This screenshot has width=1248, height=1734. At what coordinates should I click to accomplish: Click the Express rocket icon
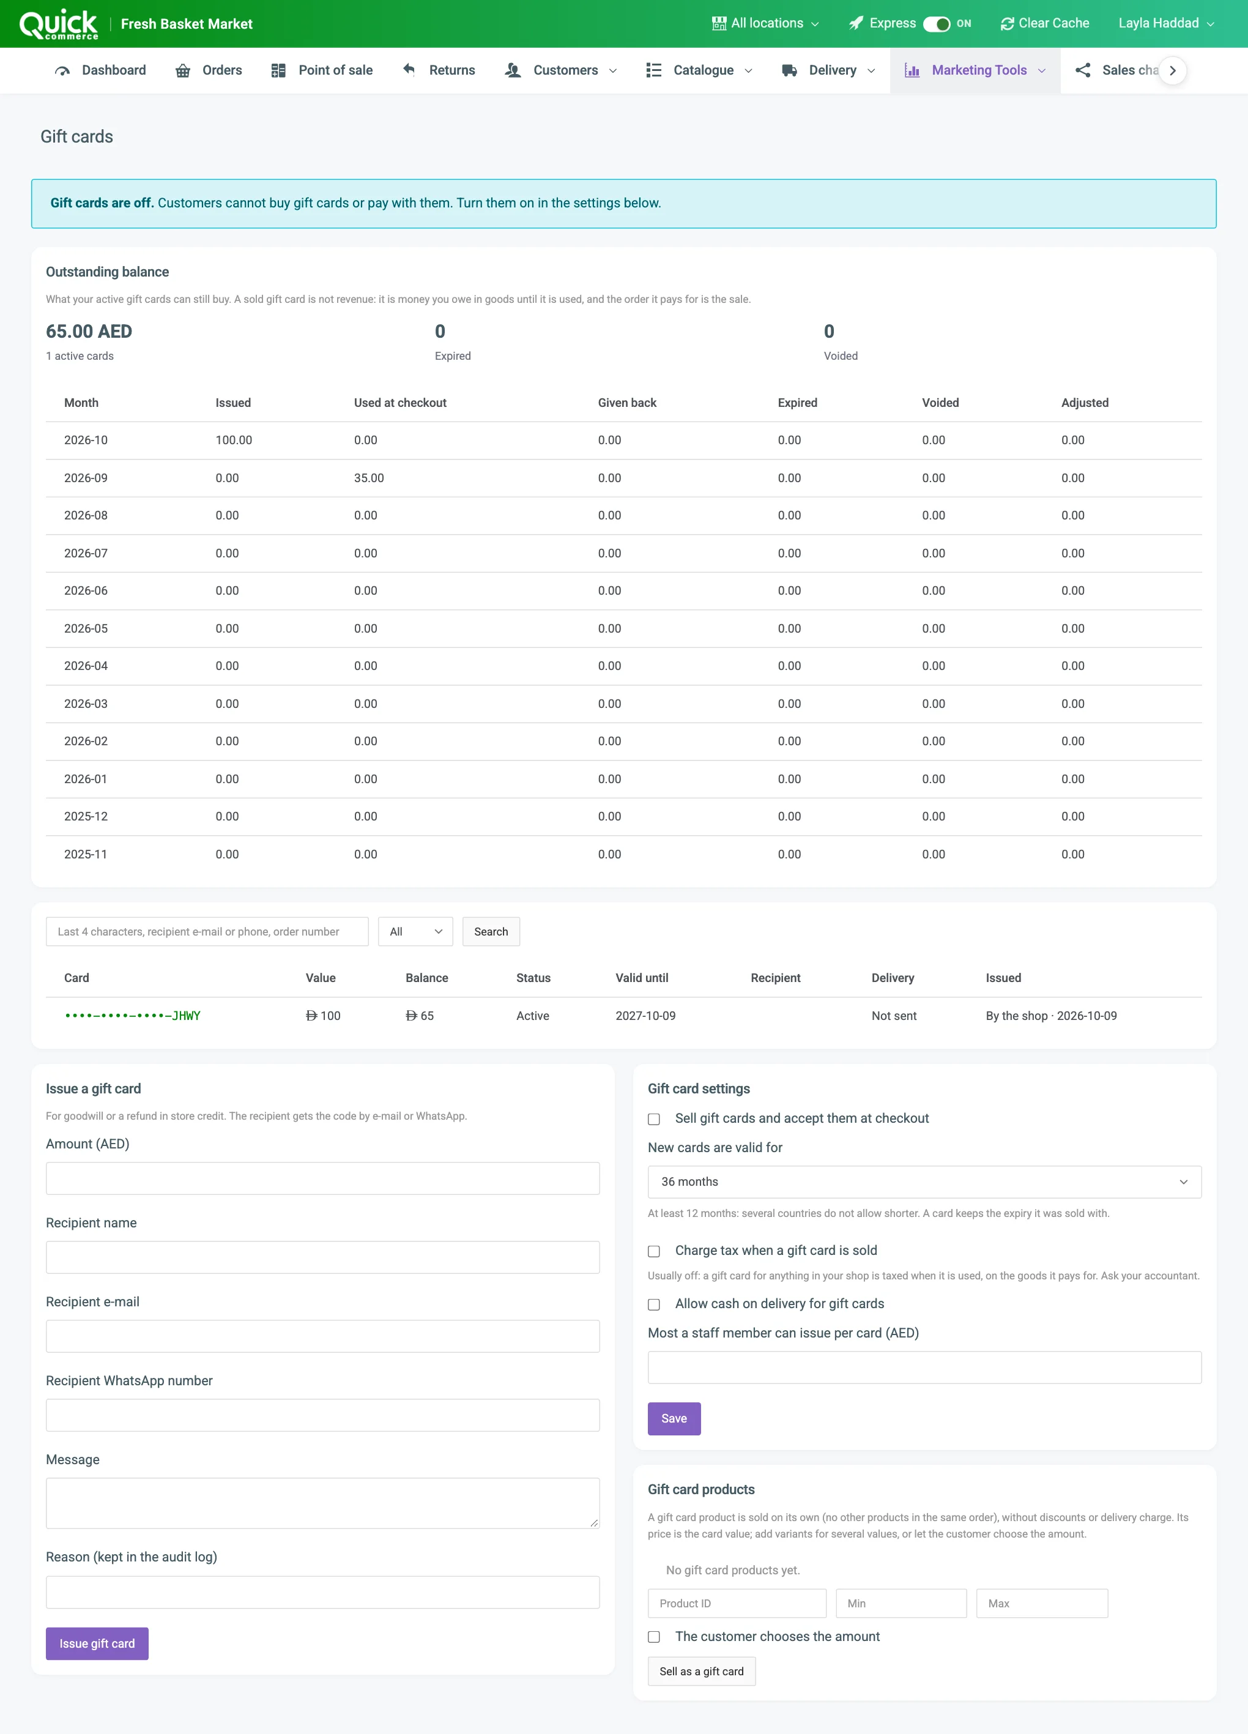pyautogui.click(x=856, y=24)
